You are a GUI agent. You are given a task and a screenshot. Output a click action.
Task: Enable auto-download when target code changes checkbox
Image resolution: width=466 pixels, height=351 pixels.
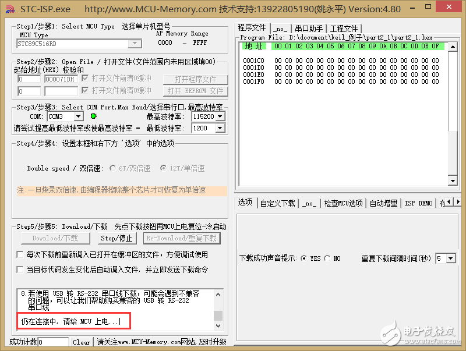(20, 270)
